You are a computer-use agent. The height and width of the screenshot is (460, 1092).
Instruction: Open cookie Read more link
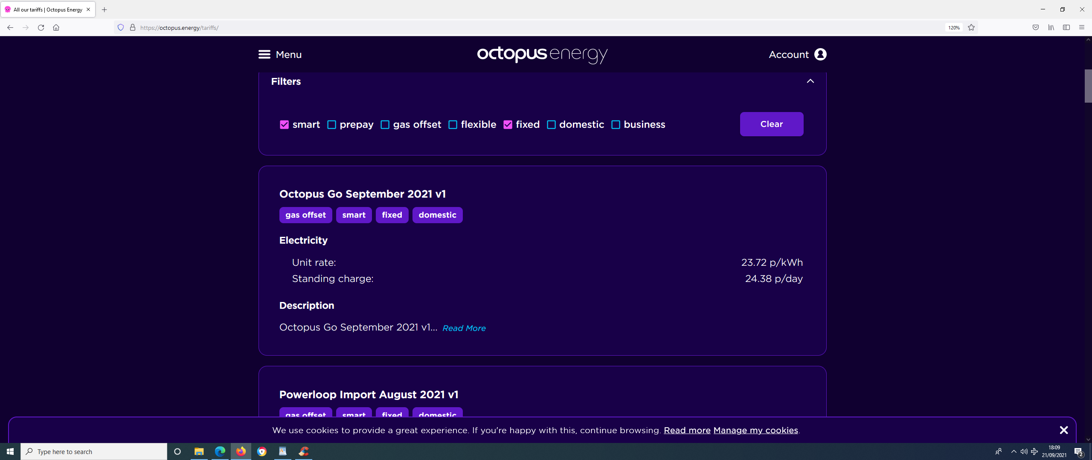[687, 430]
